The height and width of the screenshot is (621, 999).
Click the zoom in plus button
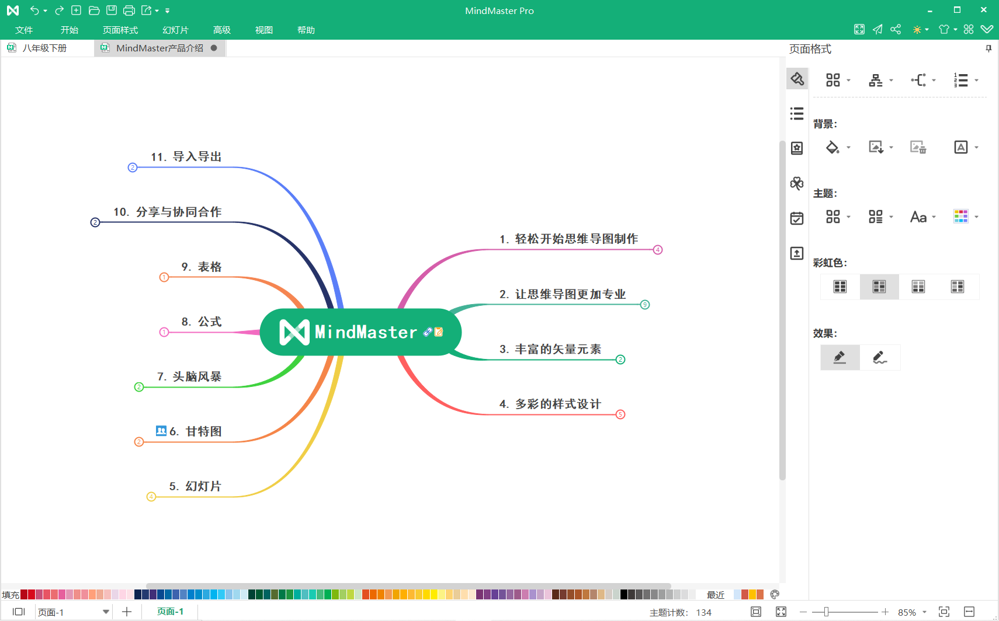[x=885, y=612]
